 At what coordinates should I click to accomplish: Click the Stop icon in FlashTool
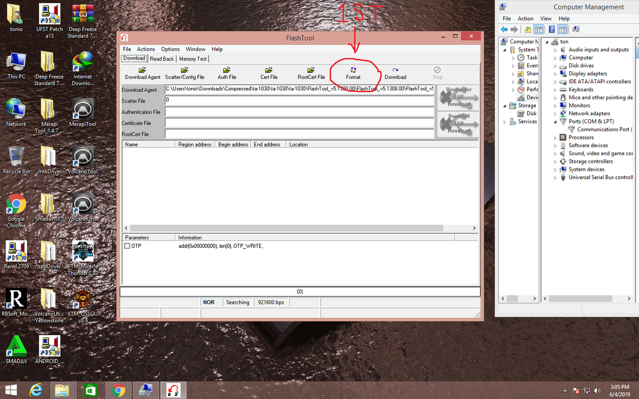click(437, 70)
